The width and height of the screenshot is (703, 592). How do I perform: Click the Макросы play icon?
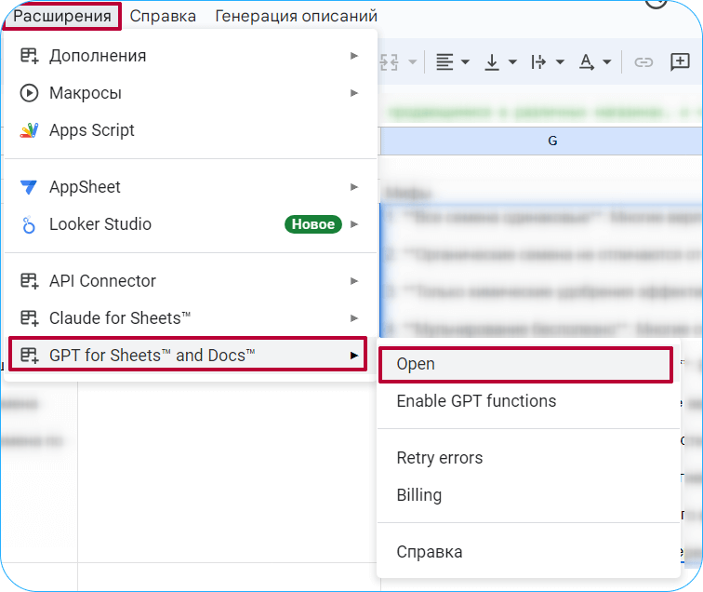coord(29,93)
